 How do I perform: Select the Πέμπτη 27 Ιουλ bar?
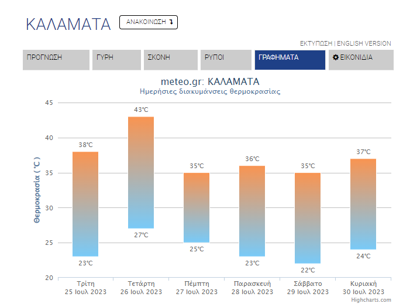(x=197, y=207)
